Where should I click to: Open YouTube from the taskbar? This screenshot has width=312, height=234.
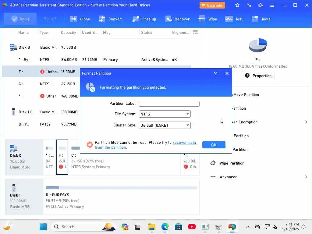(192, 227)
